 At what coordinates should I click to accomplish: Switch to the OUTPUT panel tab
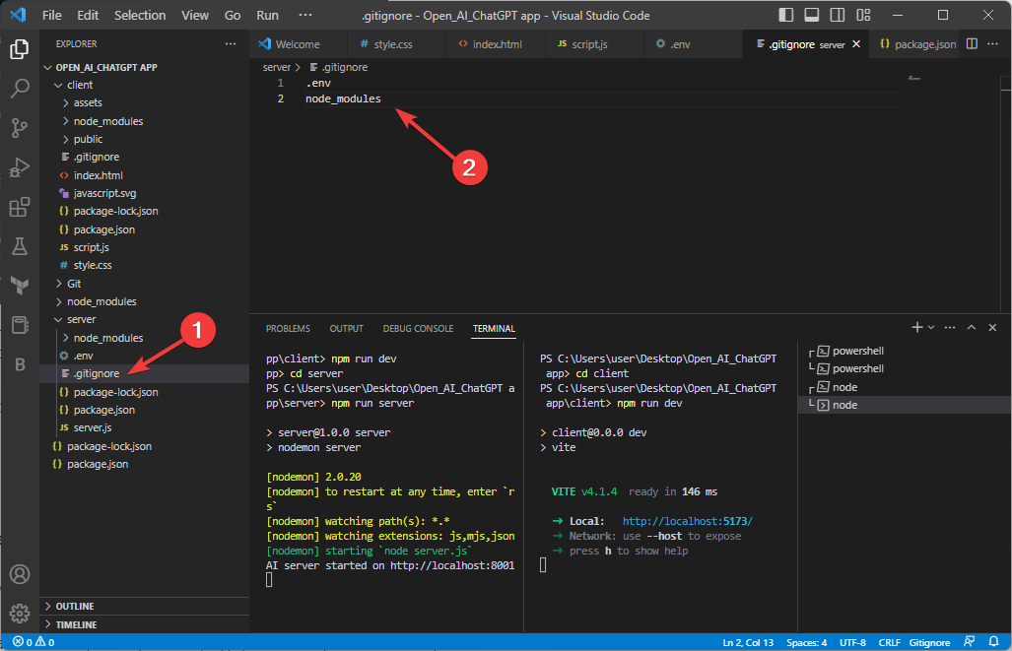[x=347, y=328]
